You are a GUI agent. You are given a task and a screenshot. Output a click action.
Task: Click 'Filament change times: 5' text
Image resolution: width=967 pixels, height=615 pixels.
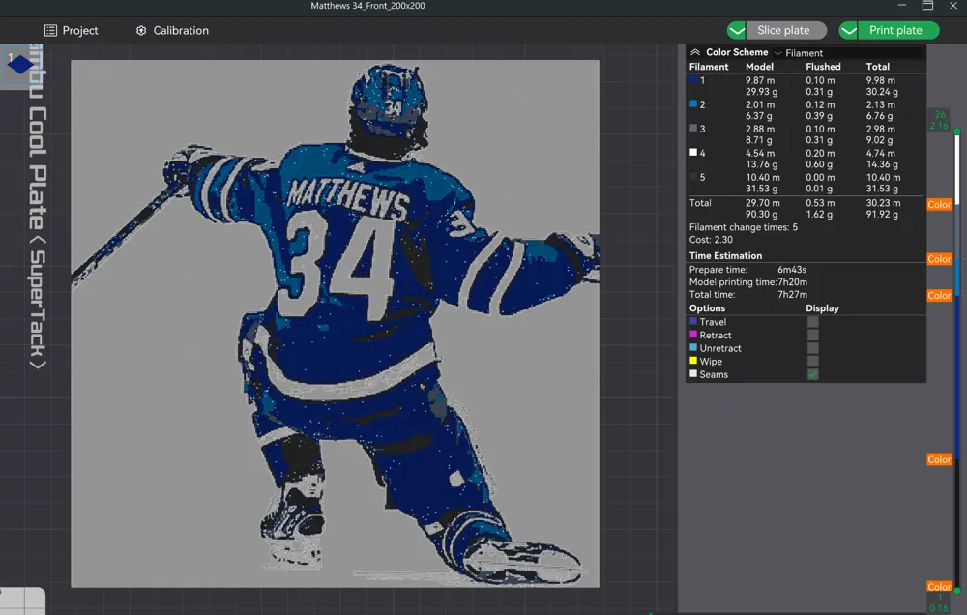743,227
